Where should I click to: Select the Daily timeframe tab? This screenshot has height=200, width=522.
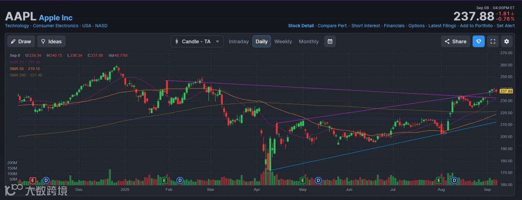coord(261,41)
